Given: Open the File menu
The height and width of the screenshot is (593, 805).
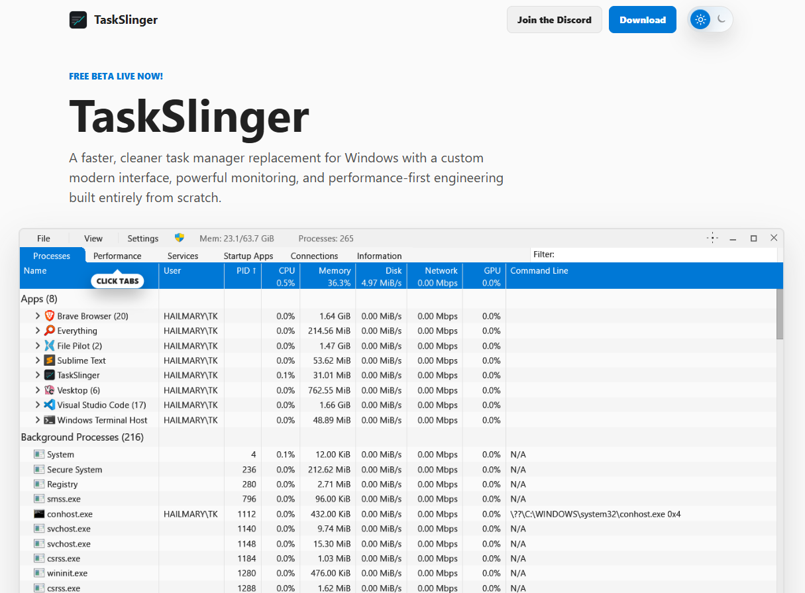Looking at the screenshot, I should (44, 239).
